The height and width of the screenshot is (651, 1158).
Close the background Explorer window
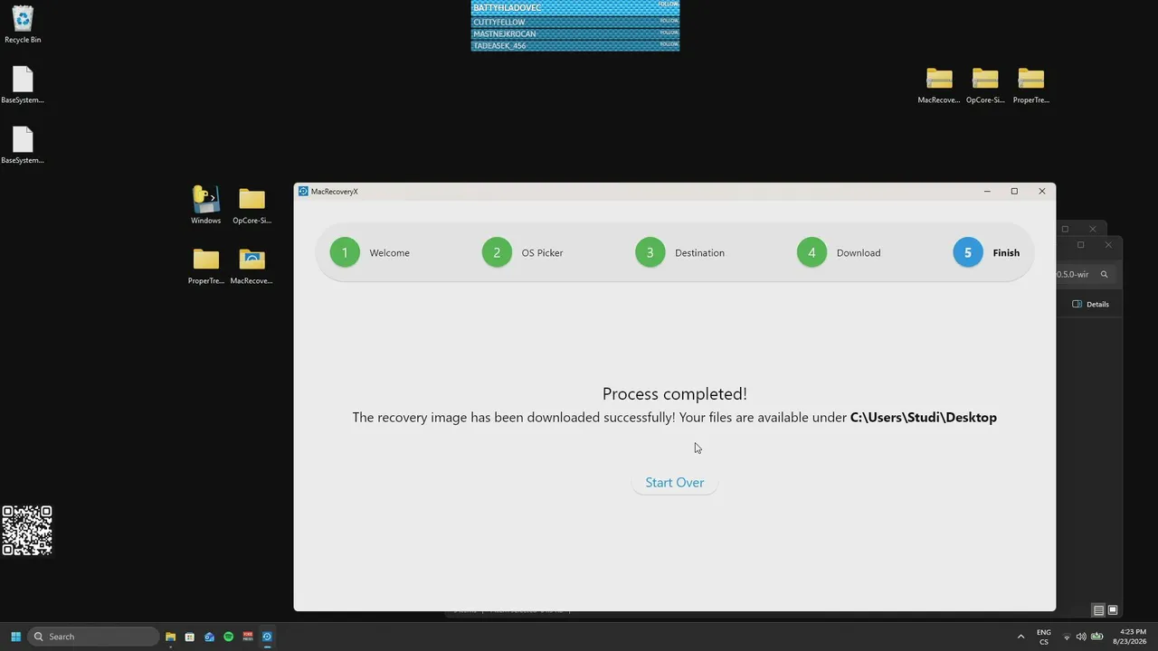1108,245
